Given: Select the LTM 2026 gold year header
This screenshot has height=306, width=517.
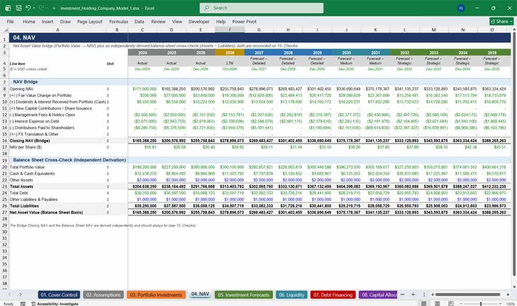Looking at the screenshot, I should coord(230,53).
